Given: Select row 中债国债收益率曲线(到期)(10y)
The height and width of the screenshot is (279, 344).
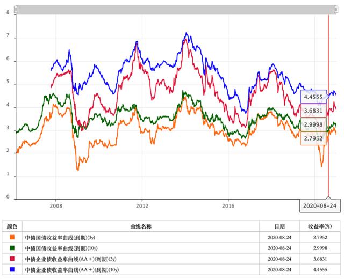Looking at the screenshot, I should point(171,248).
